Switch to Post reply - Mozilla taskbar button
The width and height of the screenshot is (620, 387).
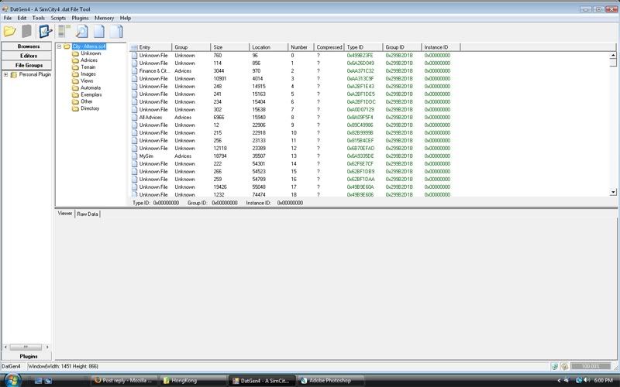pyautogui.click(x=124, y=381)
